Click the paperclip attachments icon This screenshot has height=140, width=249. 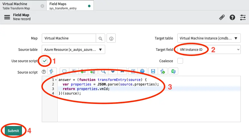[222, 17]
